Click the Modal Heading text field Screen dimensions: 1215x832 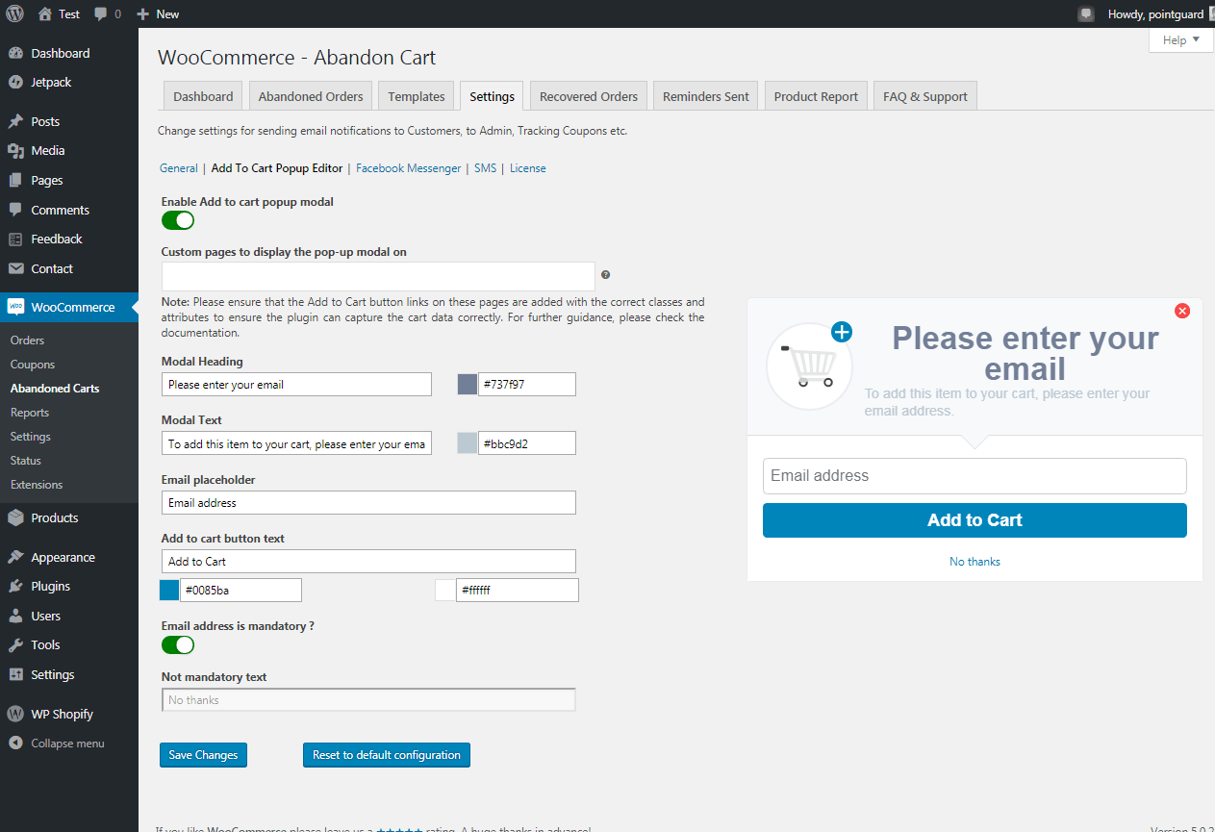click(296, 385)
